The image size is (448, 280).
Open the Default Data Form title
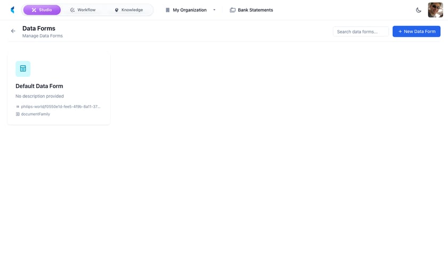[x=39, y=86]
